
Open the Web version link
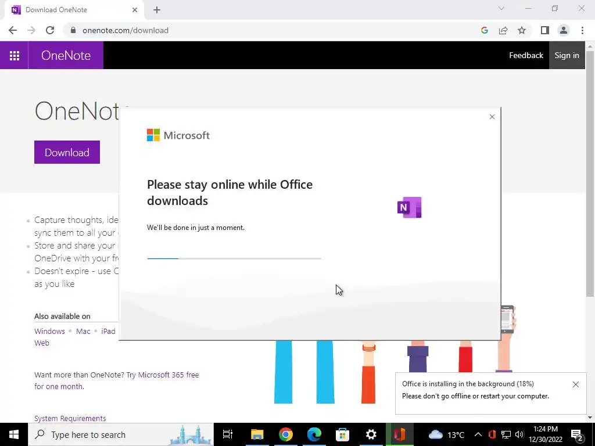[x=42, y=343]
